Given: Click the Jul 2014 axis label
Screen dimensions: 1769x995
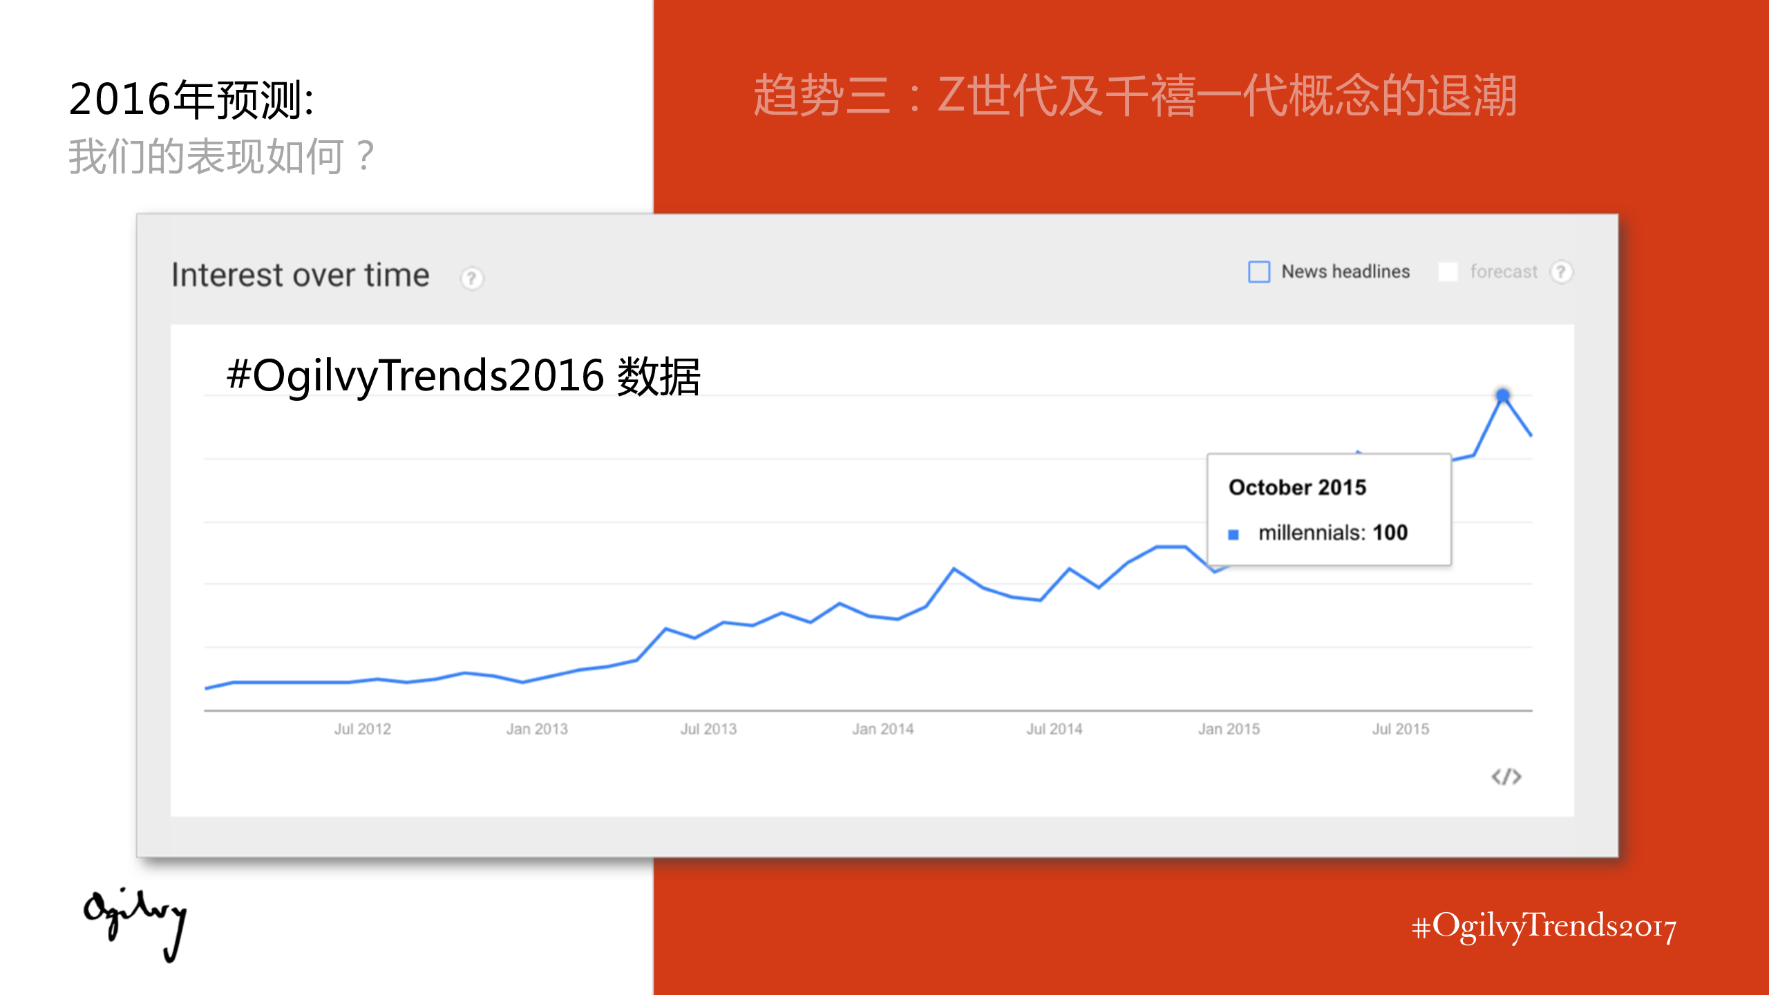Looking at the screenshot, I should coord(1054,729).
